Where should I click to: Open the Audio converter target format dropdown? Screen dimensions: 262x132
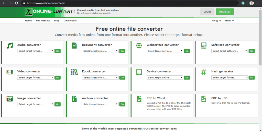(36, 51)
